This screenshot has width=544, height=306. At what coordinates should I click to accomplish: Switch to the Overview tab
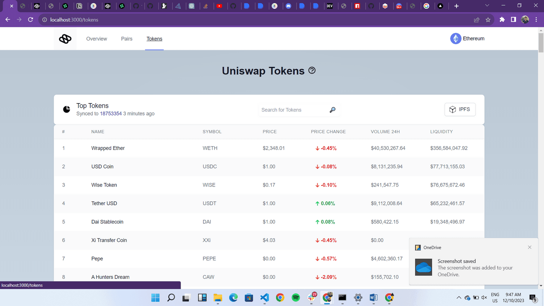pyautogui.click(x=97, y=39)
